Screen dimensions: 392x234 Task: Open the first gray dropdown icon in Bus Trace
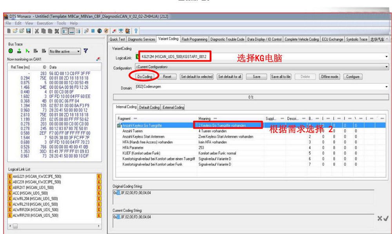pos(36,51)
